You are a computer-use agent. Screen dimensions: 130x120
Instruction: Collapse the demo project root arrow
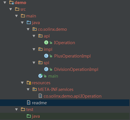coord(5,3)
